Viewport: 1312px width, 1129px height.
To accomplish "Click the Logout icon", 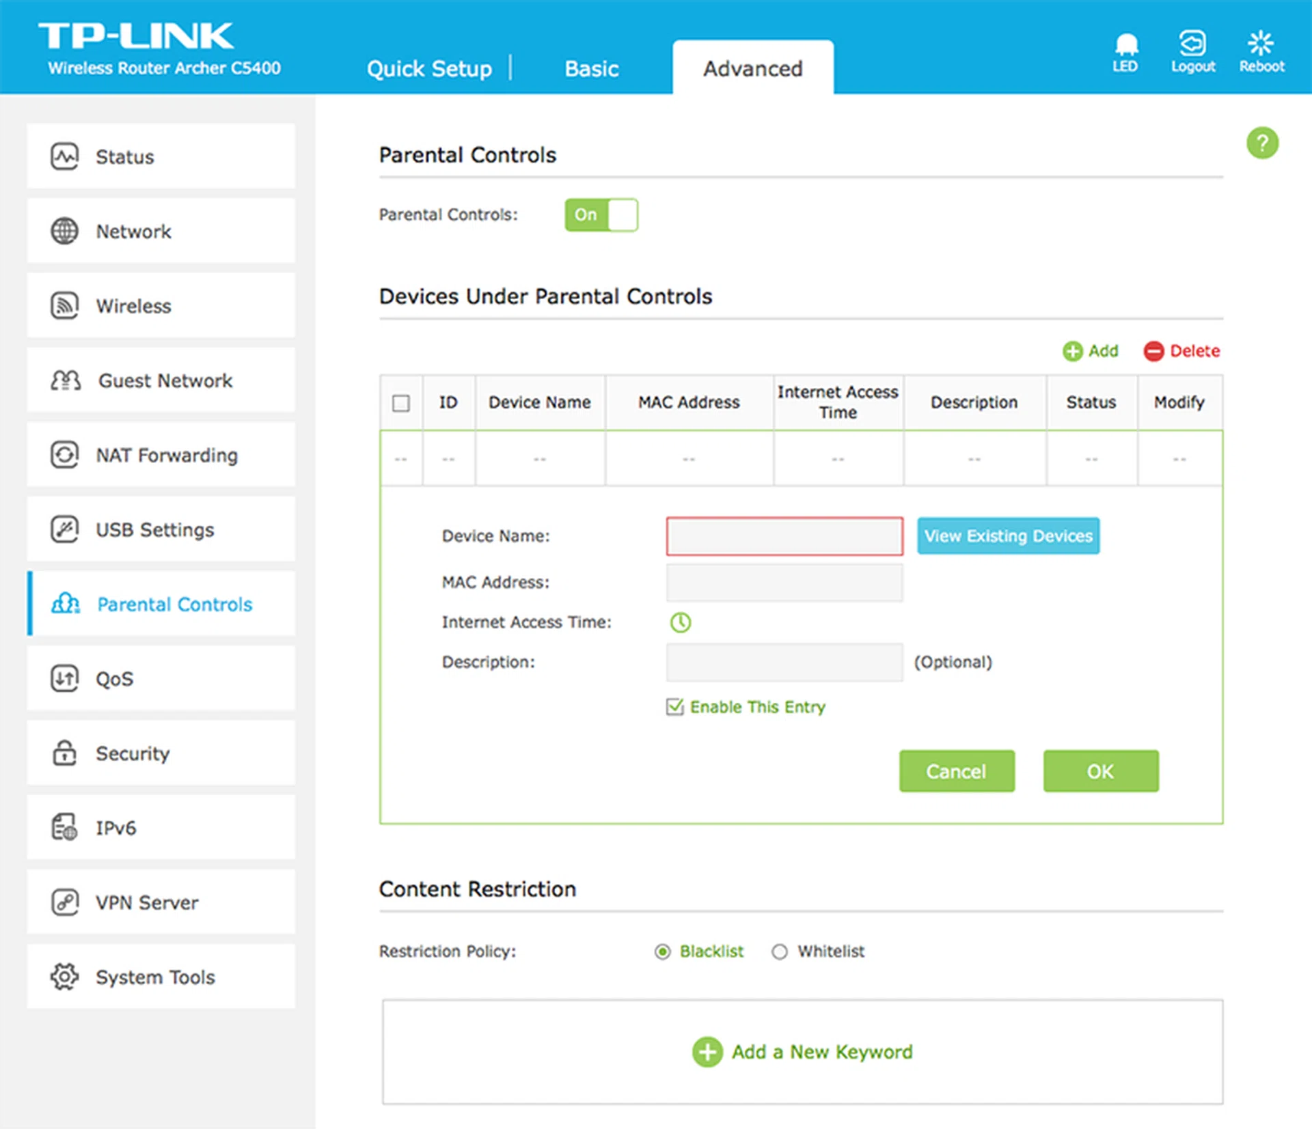I will (1192, 44).
